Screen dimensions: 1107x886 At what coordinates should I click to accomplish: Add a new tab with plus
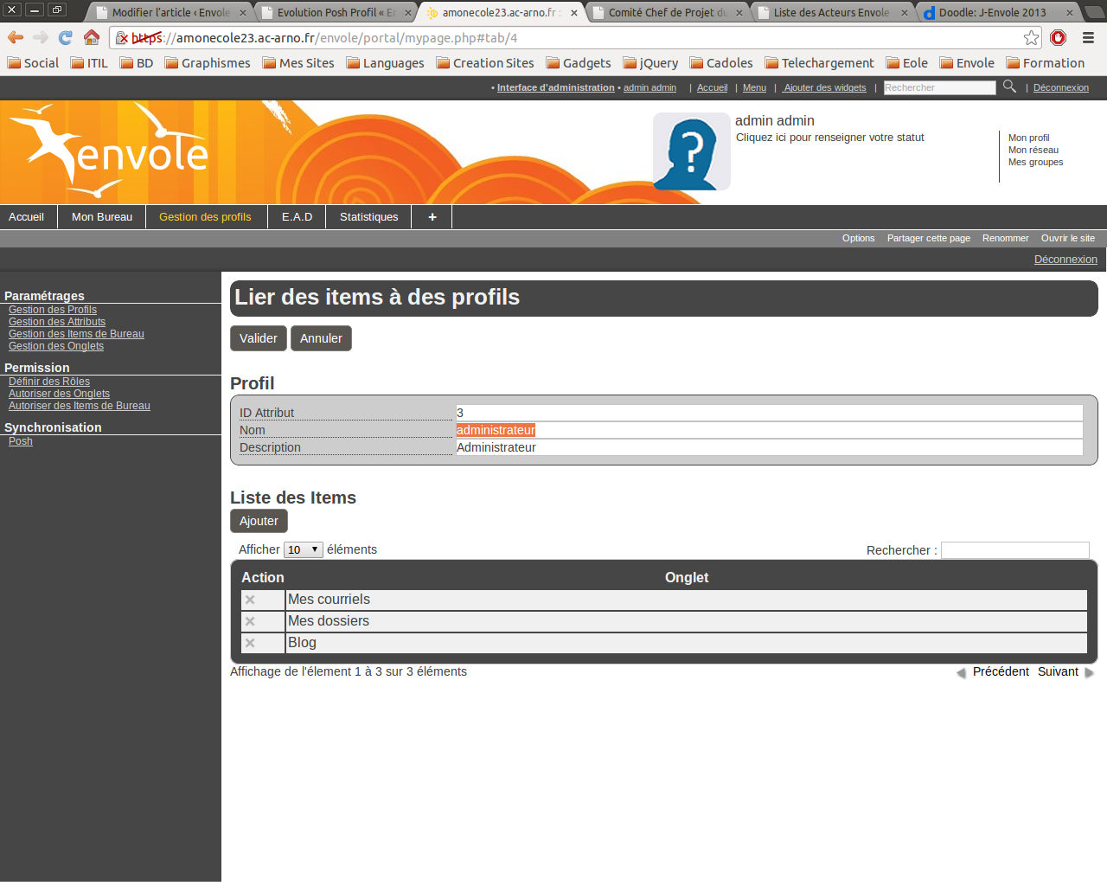point(432,217)
